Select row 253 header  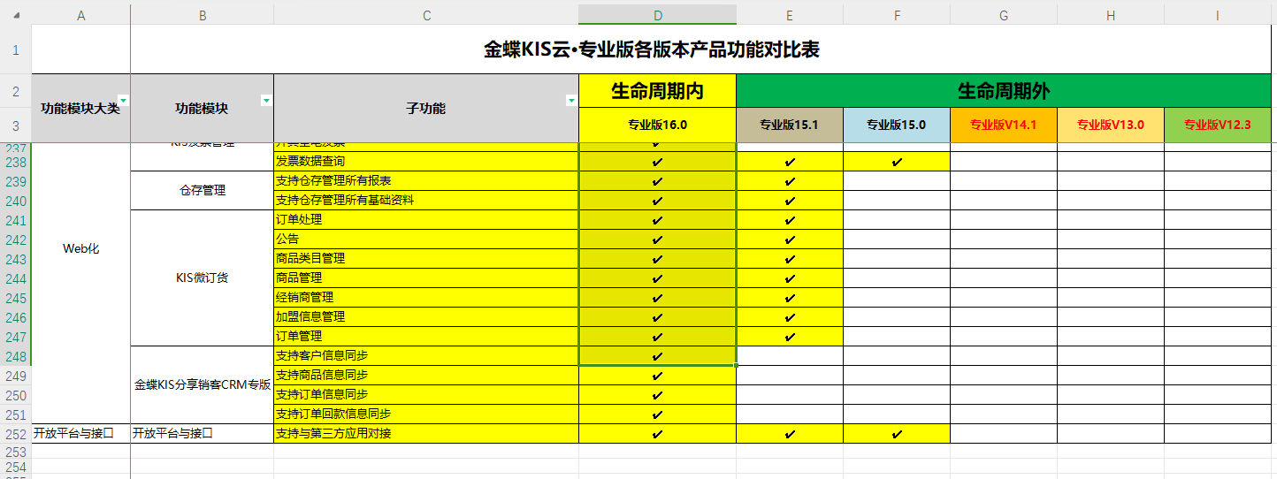pos(16,451)
